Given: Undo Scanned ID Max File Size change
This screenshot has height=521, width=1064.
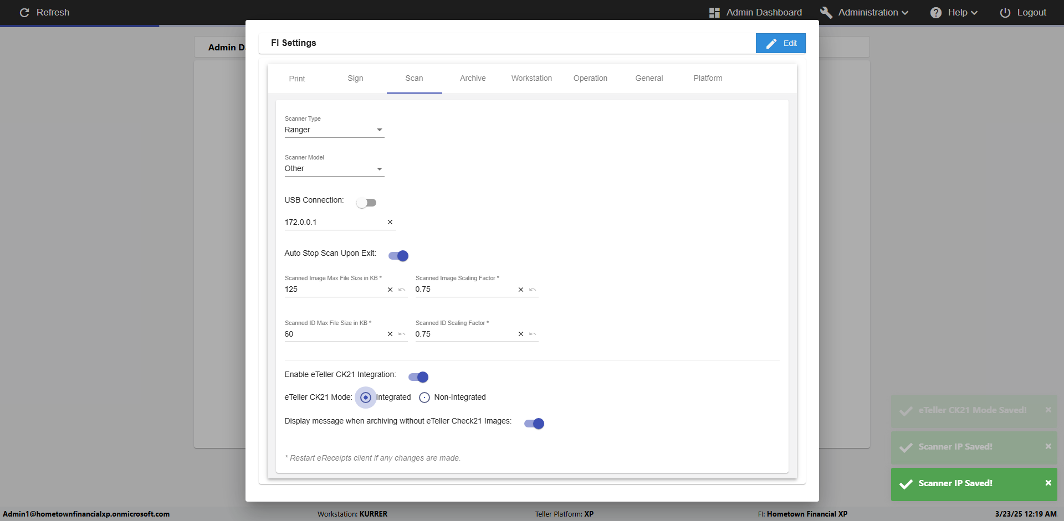Looking at the screenshot, I should click(x=402, y=334).
